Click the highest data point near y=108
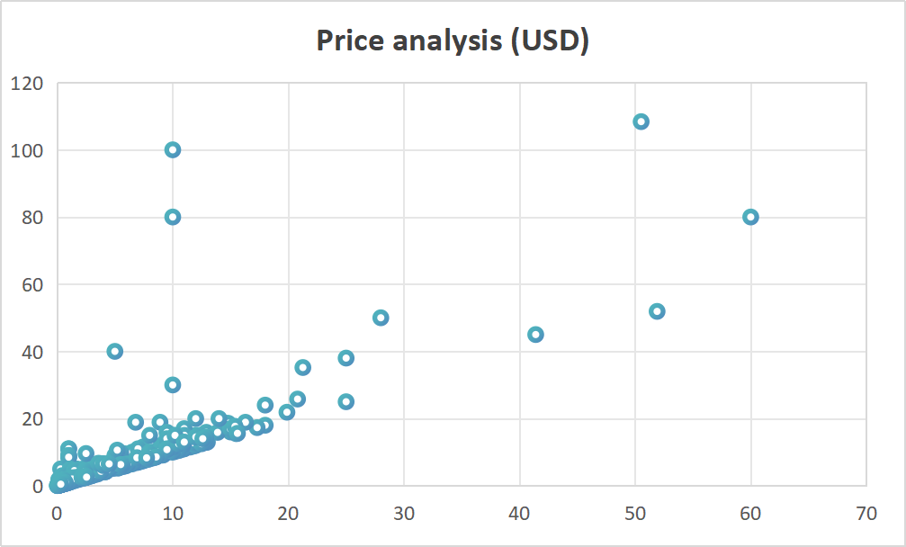This screenshot has width=906, height=547. 641,121
